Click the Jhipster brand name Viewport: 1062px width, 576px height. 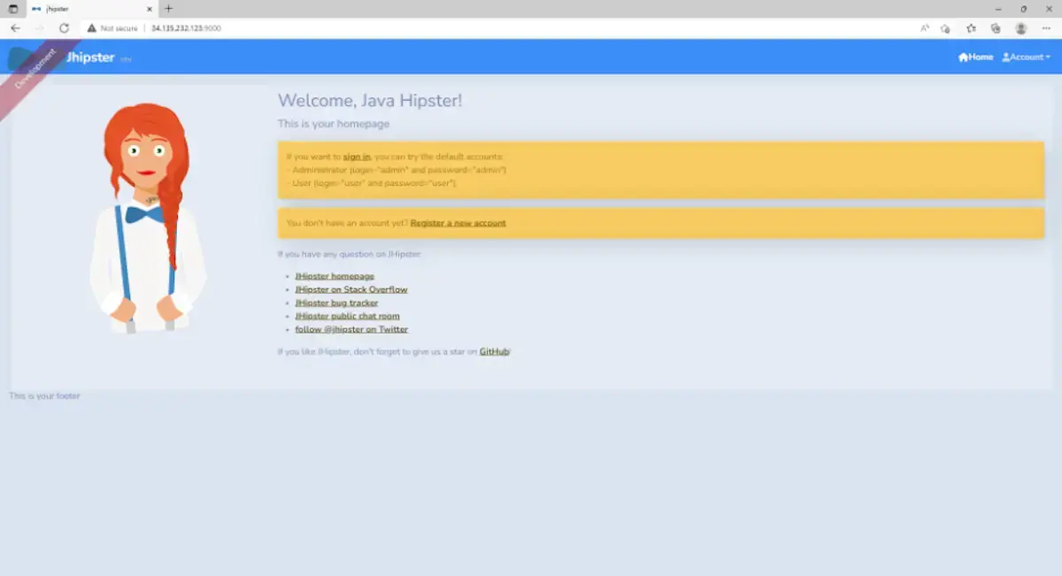(x=90, y=58)
